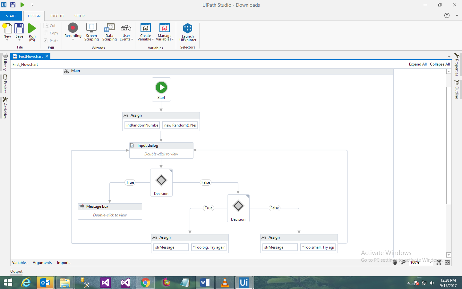Image resolution: width=462 pixels, height=289 pixels.
Task: Open Google Chrome from the taskbar
Action: coord(145,283)
